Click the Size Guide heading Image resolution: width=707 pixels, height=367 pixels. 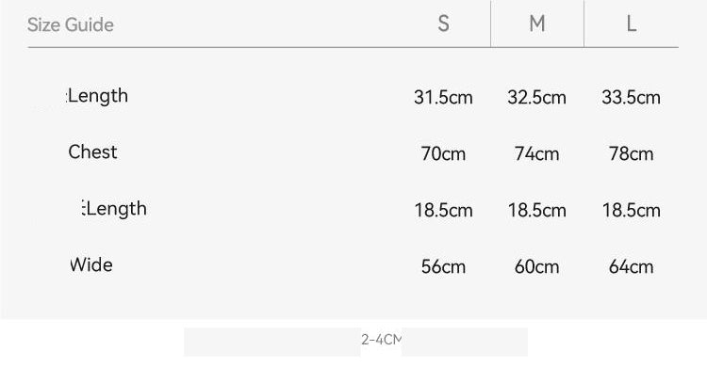[x=71, y=24]
